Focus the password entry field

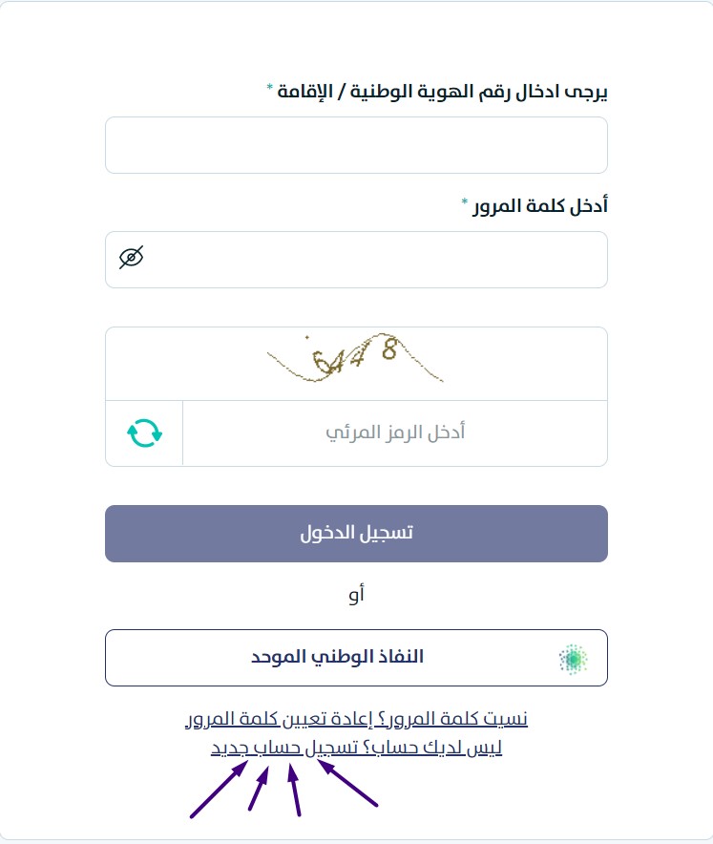pyautogui.click(x=356, y=260)
